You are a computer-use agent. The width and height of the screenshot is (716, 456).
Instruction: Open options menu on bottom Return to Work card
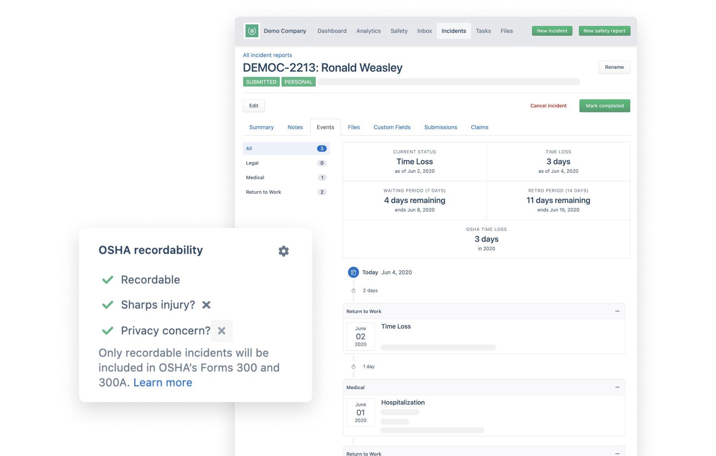[617, 453]
